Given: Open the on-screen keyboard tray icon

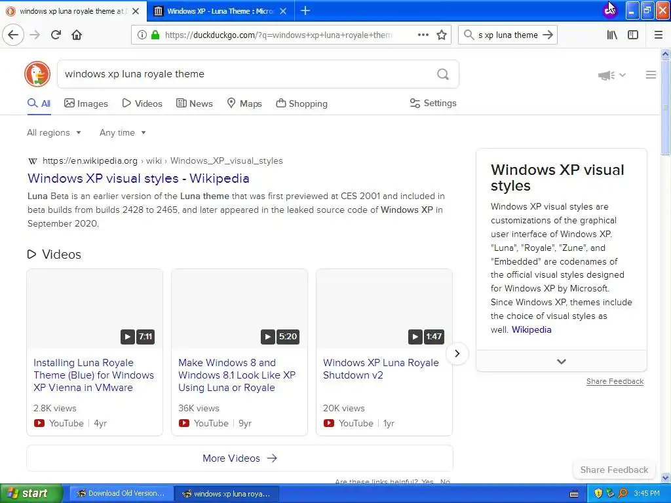Looking at the screenshot, I should pyautogui.click(x=574, y=494).
